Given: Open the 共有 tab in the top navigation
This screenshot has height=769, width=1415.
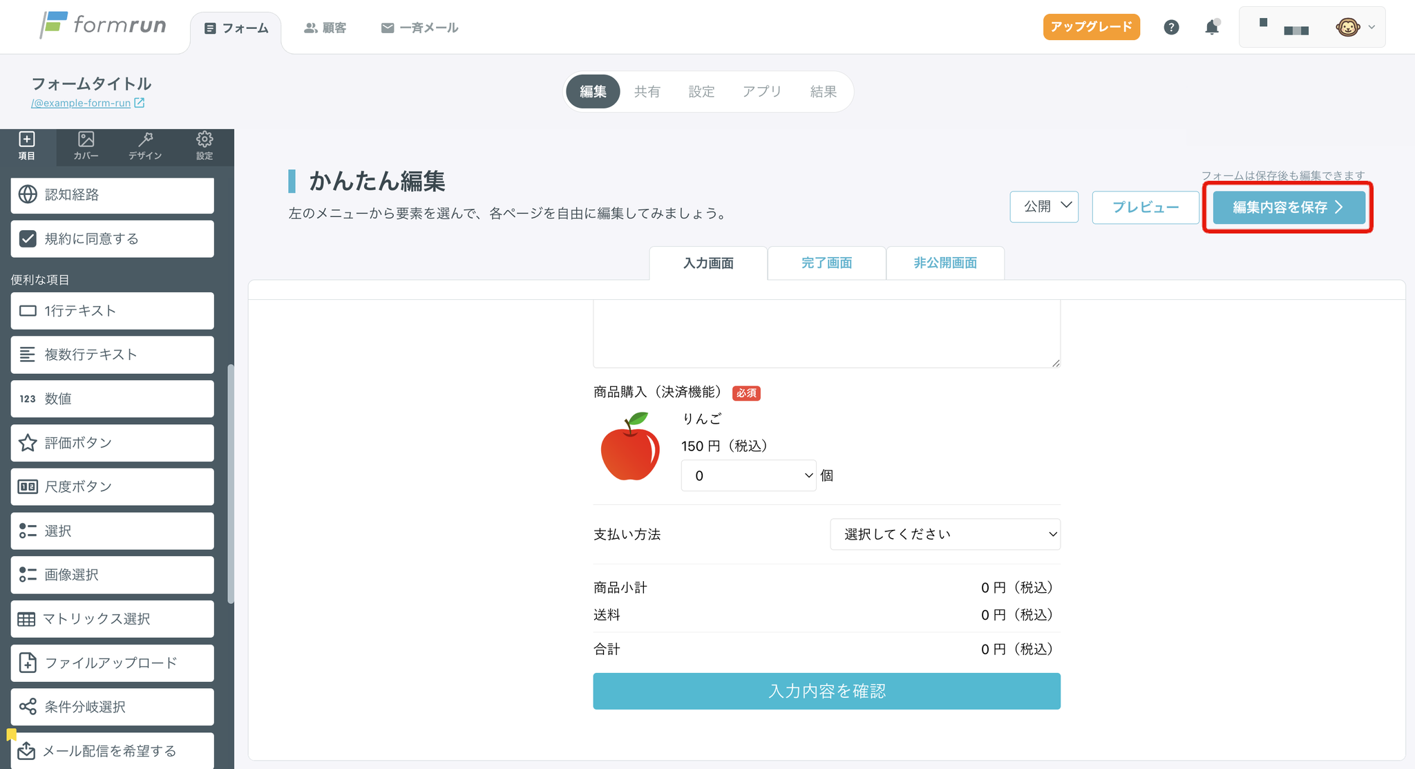Looking at the screenshot, I should [647, 92].
